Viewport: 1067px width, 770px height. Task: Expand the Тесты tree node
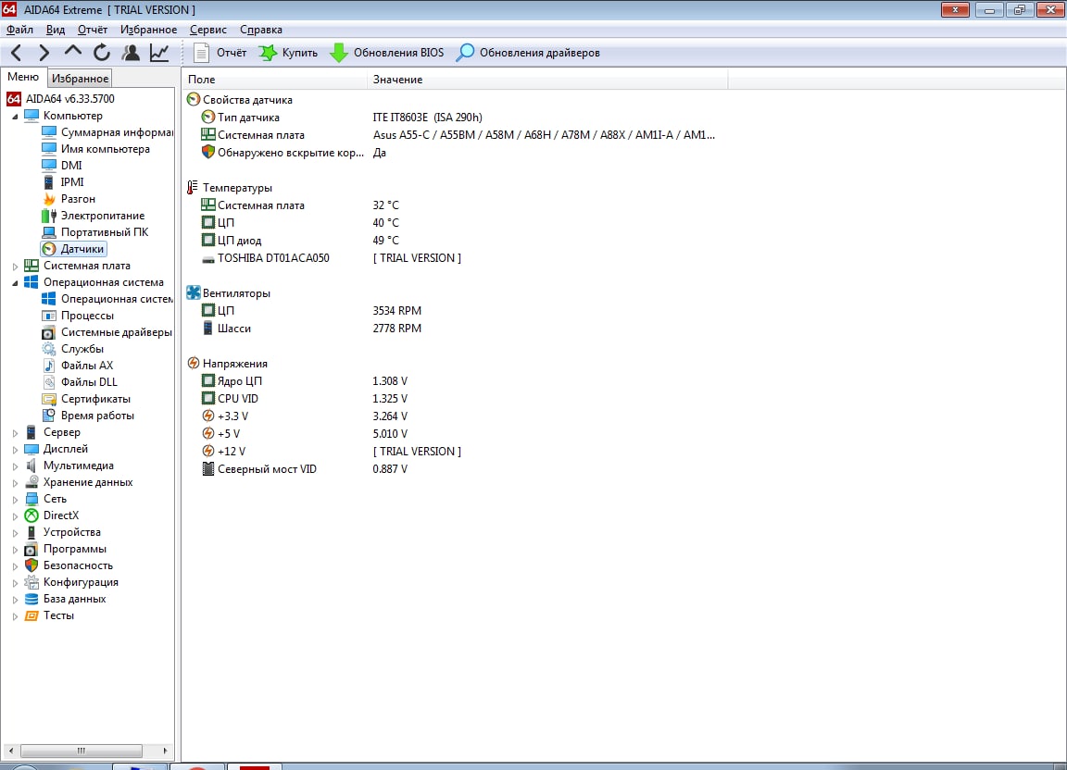click(x=15, y=616)
